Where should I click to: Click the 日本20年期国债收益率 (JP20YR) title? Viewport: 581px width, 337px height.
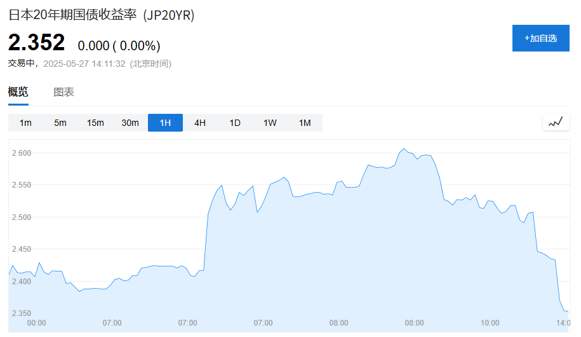(102, 15)
